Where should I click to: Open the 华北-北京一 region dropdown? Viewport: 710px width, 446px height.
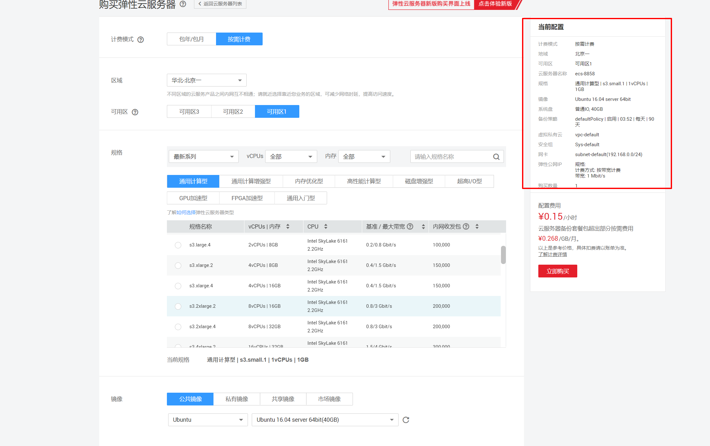coord(206,80)
